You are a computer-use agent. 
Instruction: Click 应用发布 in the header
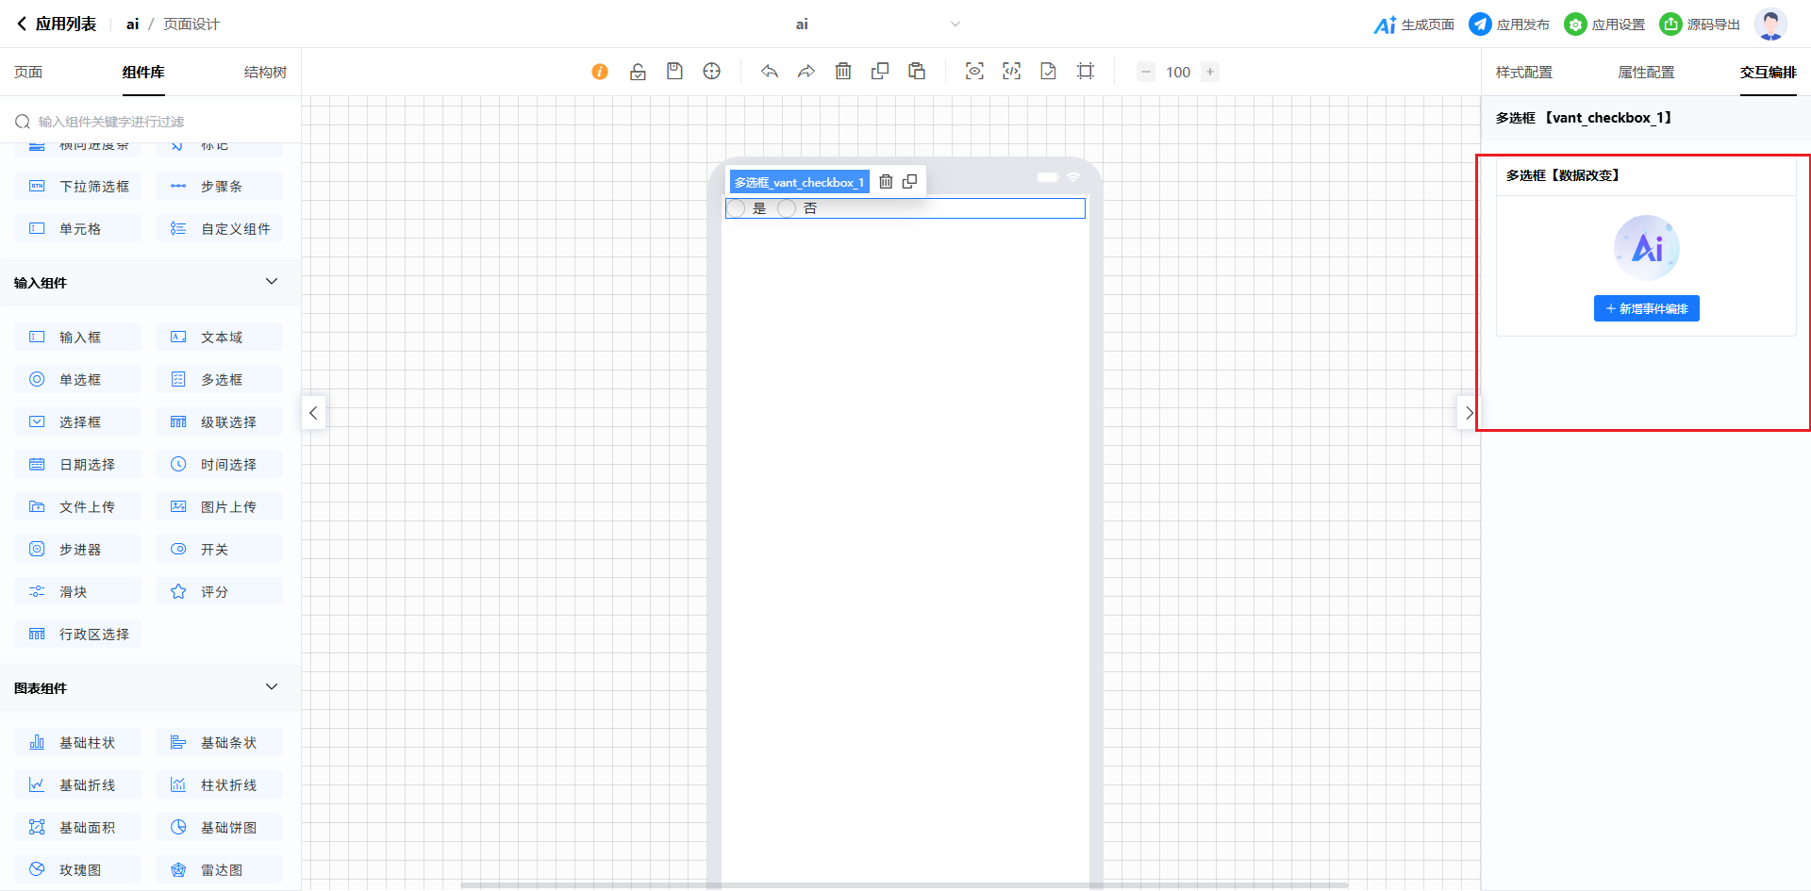tap(1509, 25)
